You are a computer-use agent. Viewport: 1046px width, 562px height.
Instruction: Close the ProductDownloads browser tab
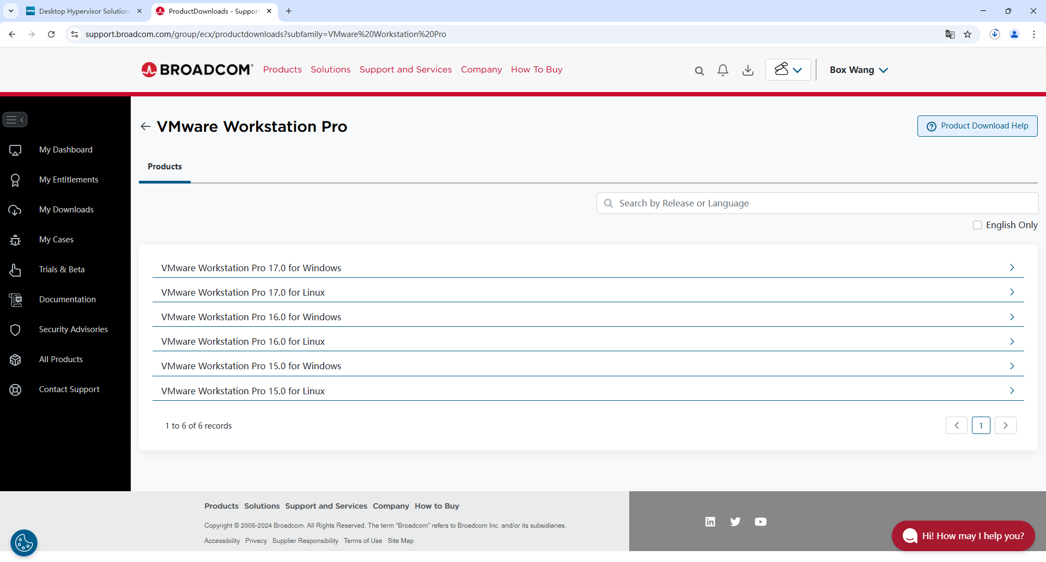(269, 11)
